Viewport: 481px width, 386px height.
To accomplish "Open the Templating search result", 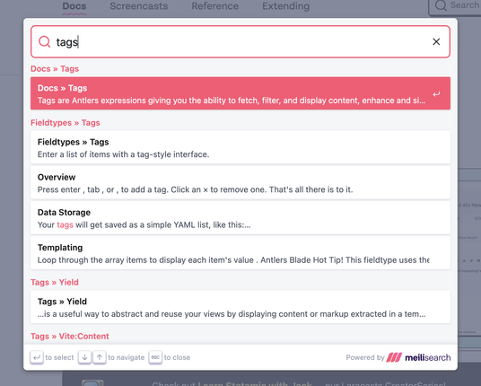I will click(240, 253).
